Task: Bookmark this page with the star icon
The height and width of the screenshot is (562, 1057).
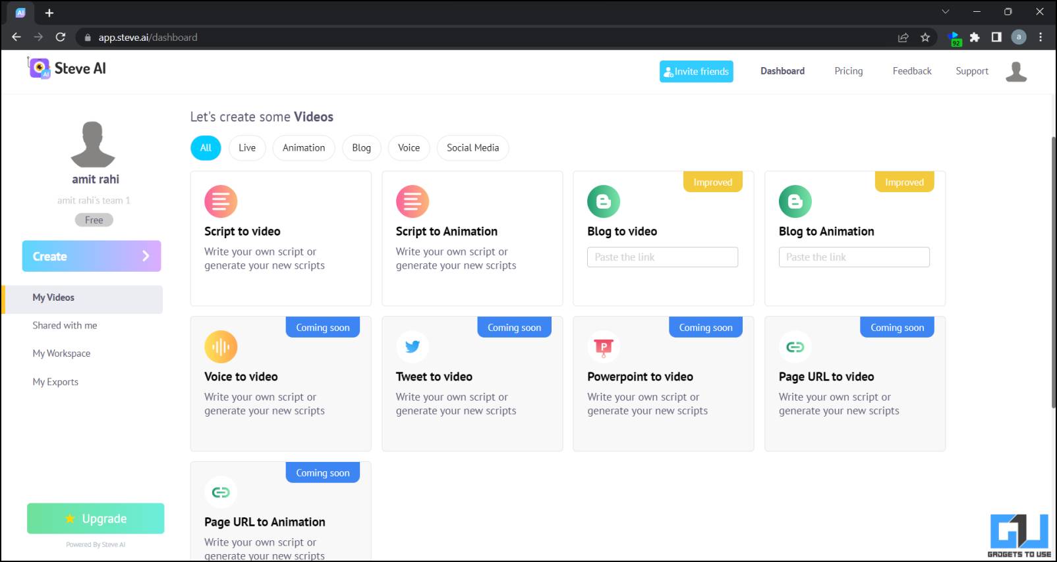Action: (925, 38)
